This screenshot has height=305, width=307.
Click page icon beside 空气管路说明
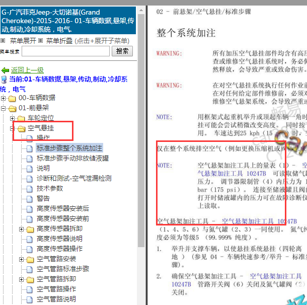pyautogui.click(x=30, y=299)
